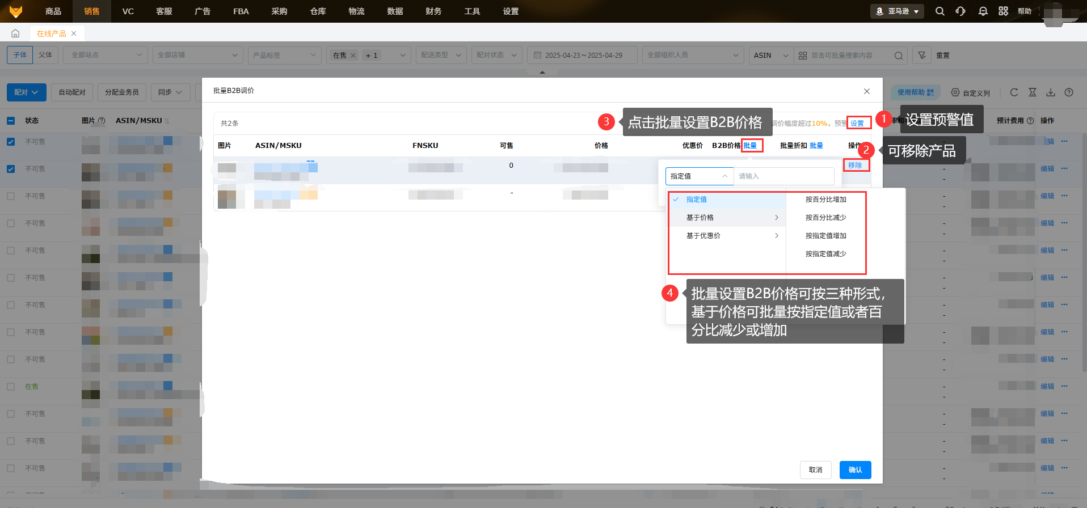
Task: Open the FBA menu in top navigation
Action: (x=241, y=11)
